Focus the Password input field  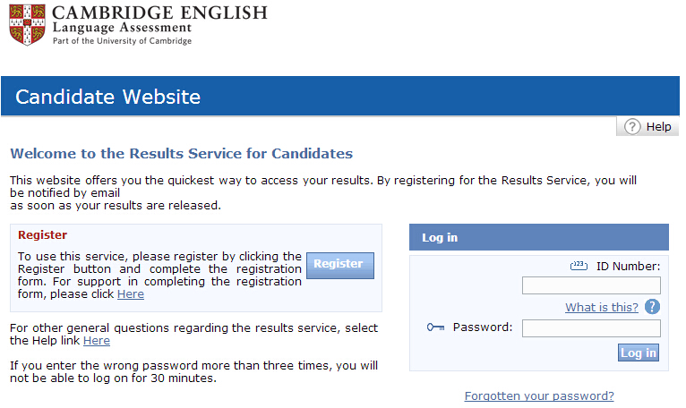point(591,328)
